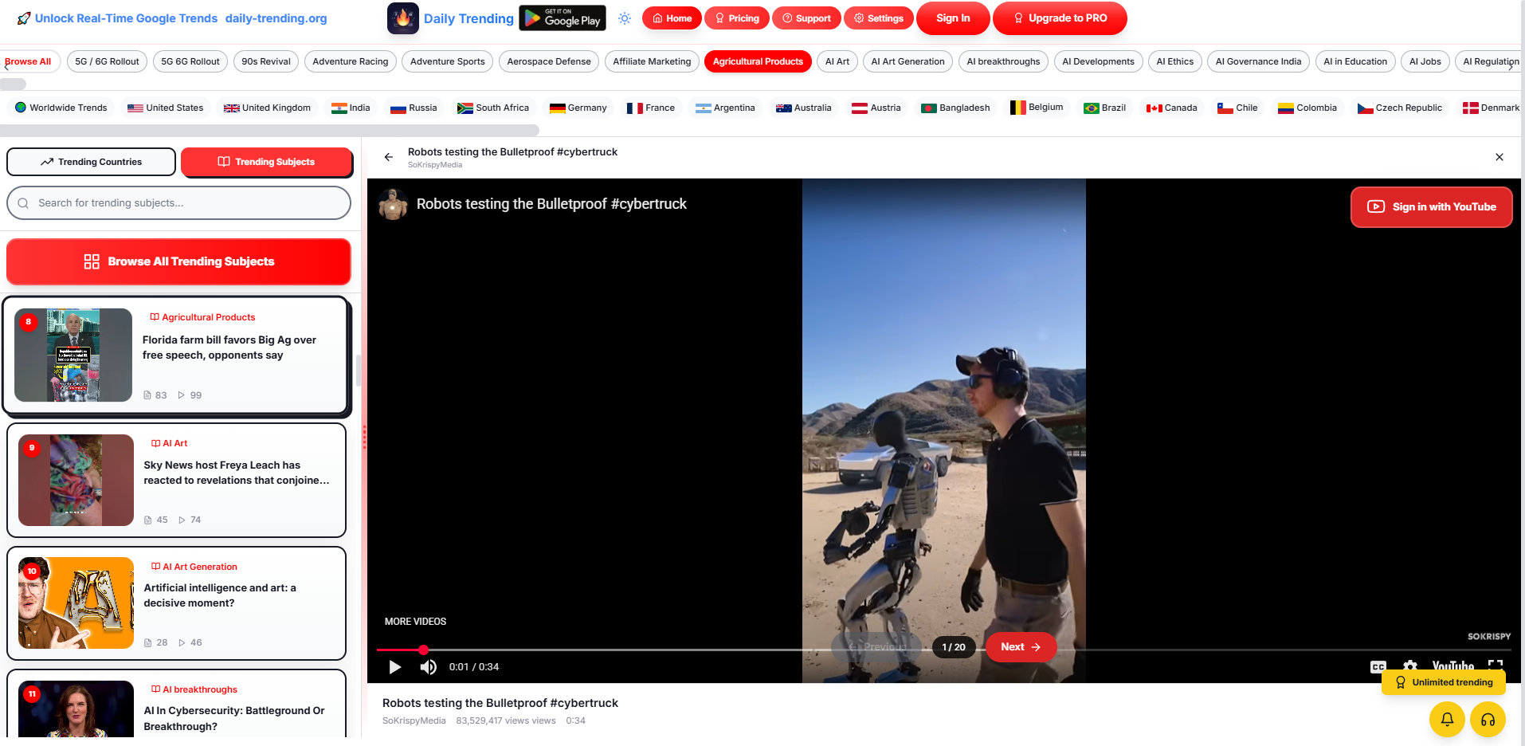The width and height of the screenshot is (1525, 746).
Task: Select the Affiliate Marketing topic chip
Action: (652, 61)
